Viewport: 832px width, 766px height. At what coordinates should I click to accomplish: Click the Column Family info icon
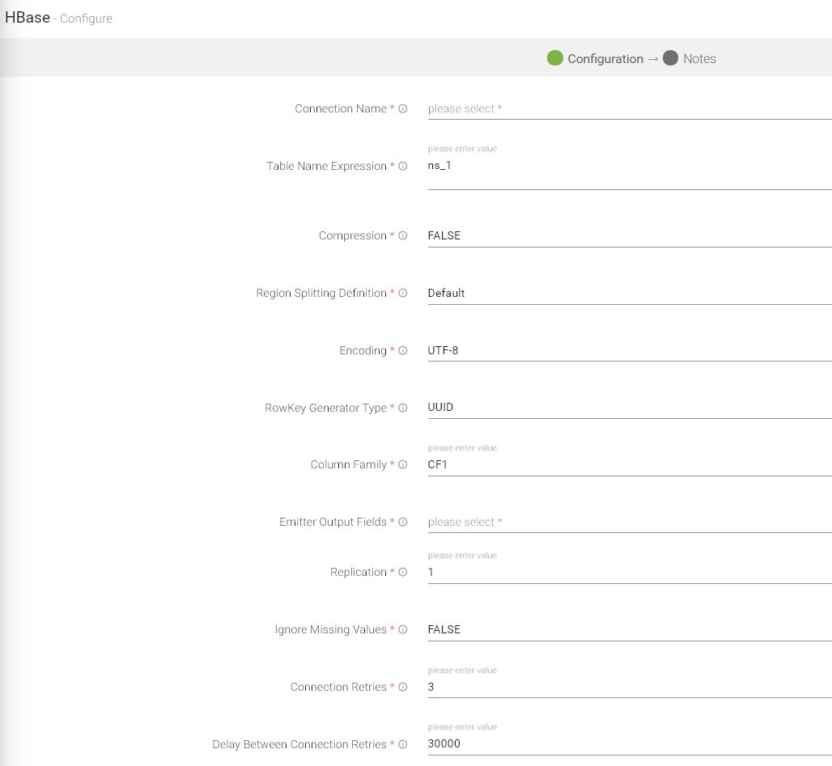click(403, 465)
